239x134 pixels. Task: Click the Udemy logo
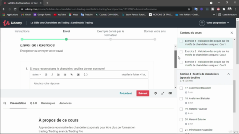click(12, 23)
